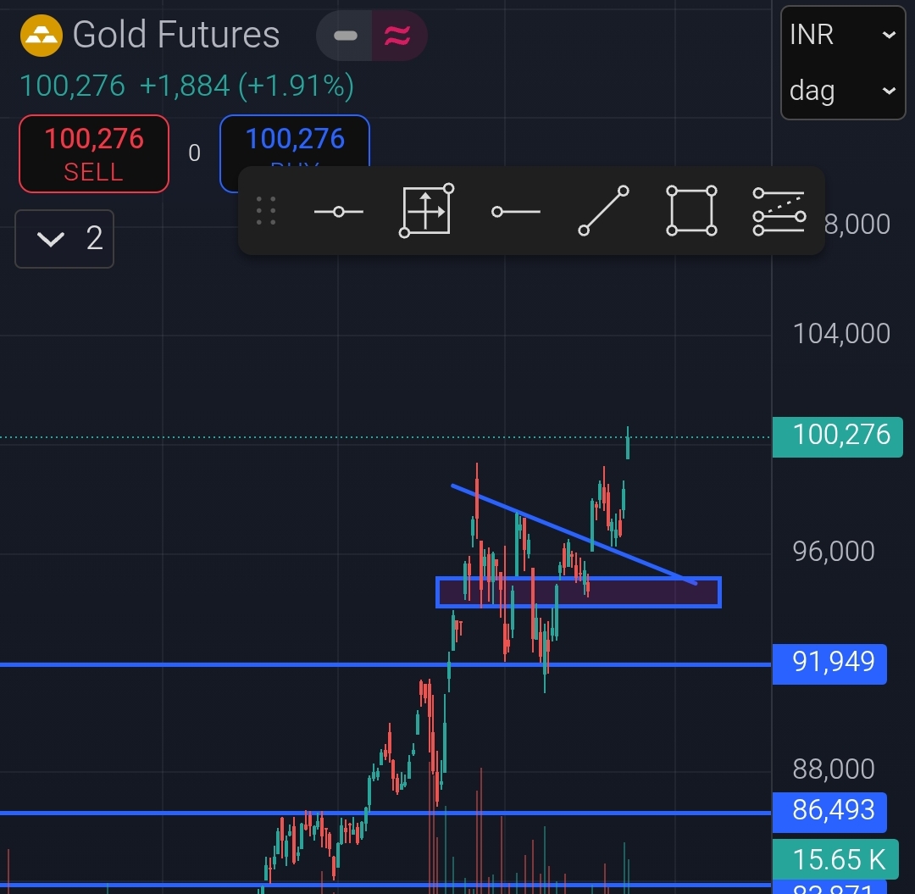Open the INR currency dropdown
Screen dimensions: 915x894
(x=842, y=36)
